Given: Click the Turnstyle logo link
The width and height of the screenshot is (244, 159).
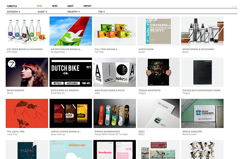Looking at the screenshot, I should pyautogui.click(x=12, y=6).
